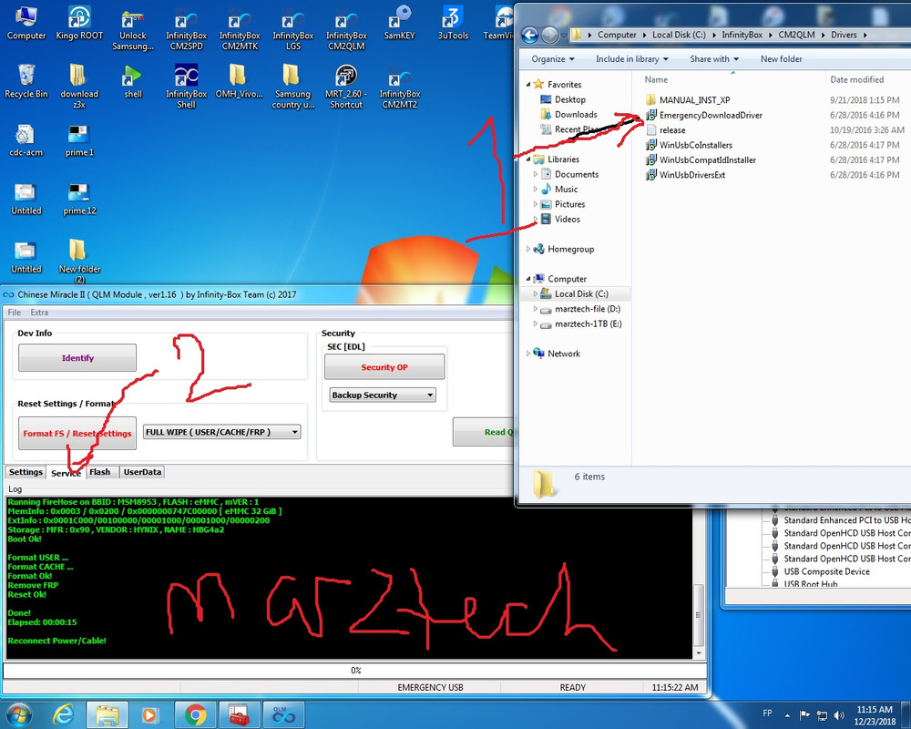Image resolution: width=911 pixels, height=729 pixels.
Task: Click New folder in Explorer toolbar
Action: pyautogui.click(x=781, y=58)
